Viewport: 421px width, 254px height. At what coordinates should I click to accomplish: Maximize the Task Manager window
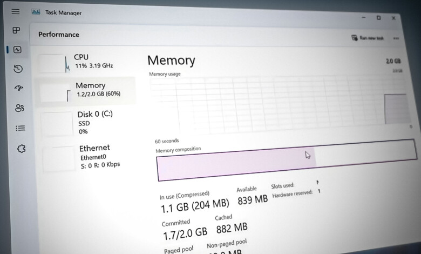tap(378, 18)
